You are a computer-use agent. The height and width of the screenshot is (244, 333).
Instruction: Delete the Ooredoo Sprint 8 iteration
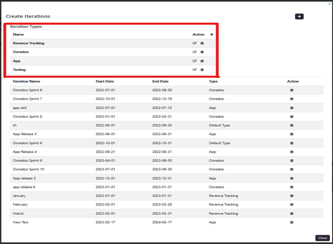coord(291,117)
